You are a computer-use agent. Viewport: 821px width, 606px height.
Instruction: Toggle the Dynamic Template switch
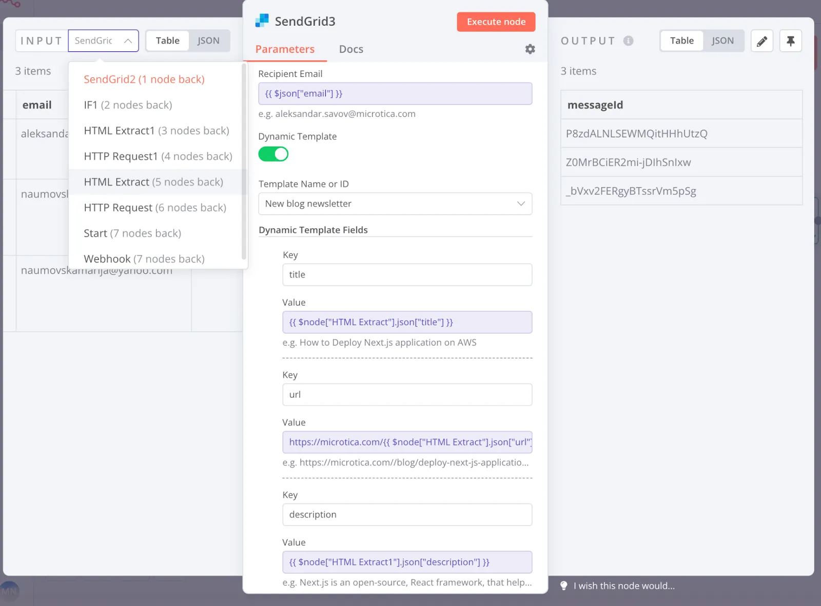[273, 154]
